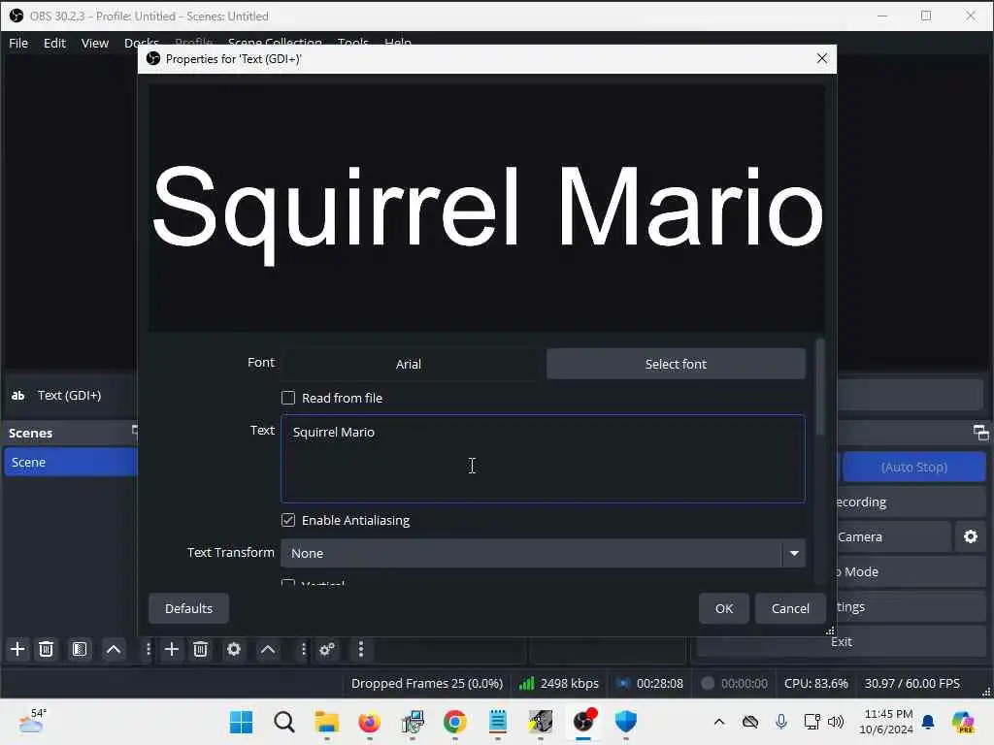Open the View menu
This screenshot has height=745, width=994.
[95, 43]
